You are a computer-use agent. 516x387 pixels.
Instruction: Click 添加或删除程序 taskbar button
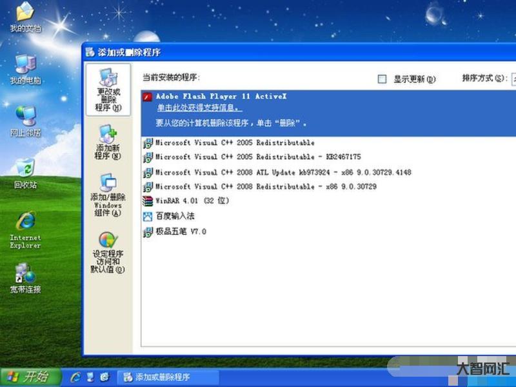(161, 377)
